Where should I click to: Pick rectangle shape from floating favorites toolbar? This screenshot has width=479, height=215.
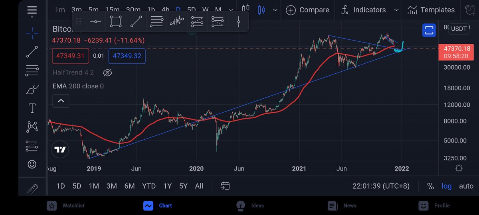116,21
